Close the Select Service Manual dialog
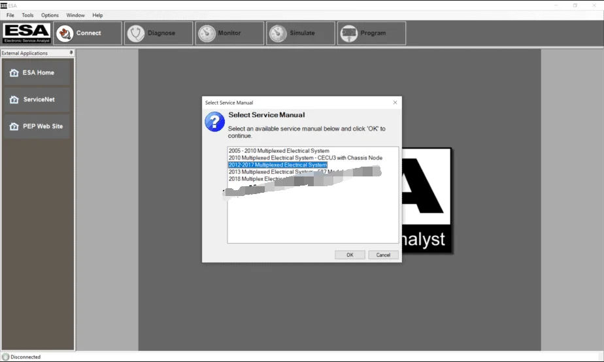Viewport: 604px width, 362px height. pyautogui.click(x=395, y=103)
